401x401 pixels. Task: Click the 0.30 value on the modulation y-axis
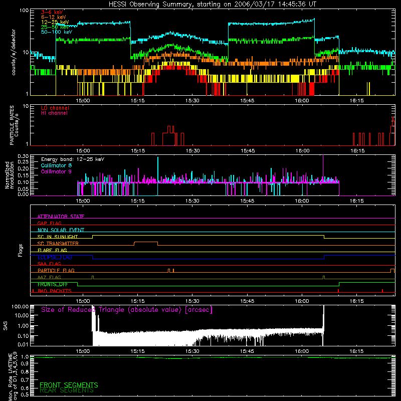23,156
